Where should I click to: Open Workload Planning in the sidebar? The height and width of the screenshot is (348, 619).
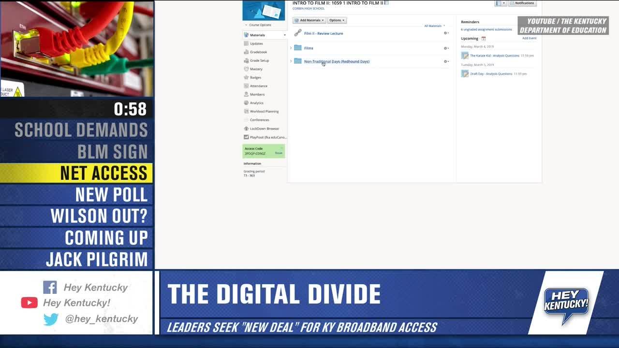pyautogui.click(x=264, y=111)
